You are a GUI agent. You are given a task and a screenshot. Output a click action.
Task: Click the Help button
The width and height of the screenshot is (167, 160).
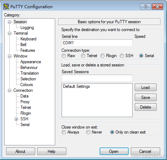coord(52,151)
